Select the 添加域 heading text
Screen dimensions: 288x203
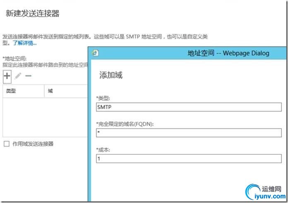pyautogui.click(x=111, y=75)
